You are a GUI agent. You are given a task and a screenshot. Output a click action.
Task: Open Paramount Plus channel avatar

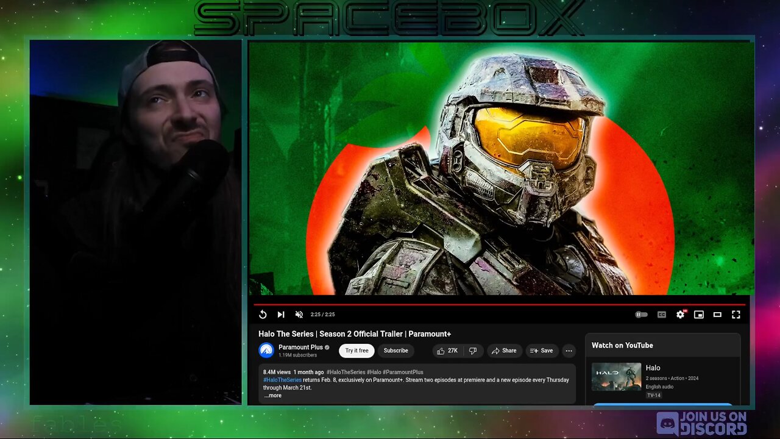coord(266,351)
